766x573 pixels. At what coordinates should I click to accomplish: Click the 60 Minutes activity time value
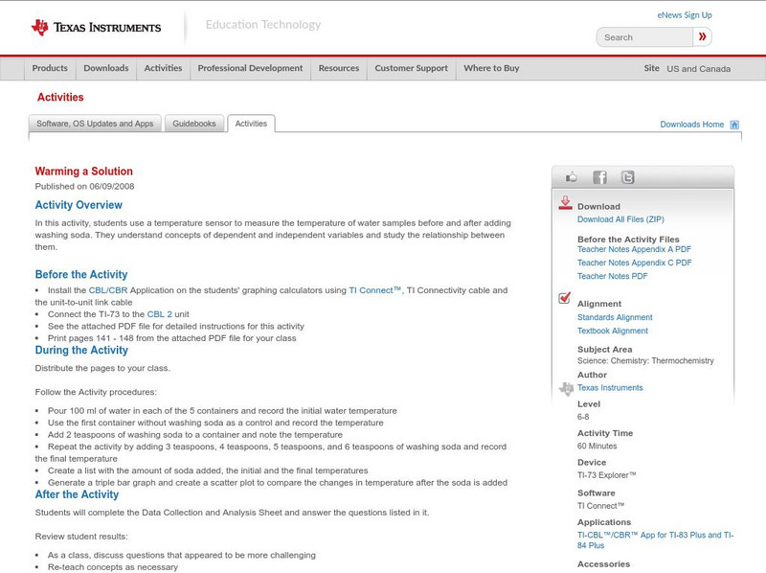click(x=597, y=446)
